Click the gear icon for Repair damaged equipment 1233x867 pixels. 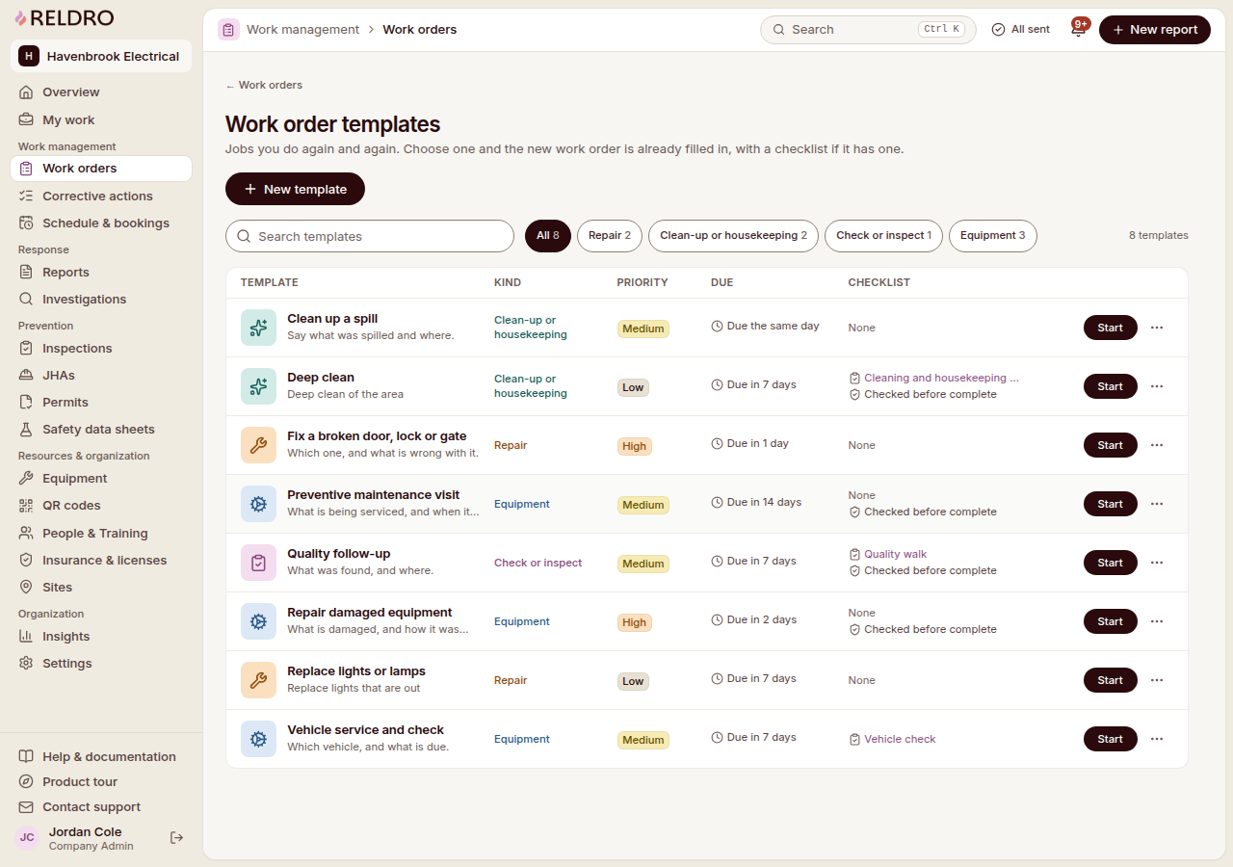tap(258, 621)
